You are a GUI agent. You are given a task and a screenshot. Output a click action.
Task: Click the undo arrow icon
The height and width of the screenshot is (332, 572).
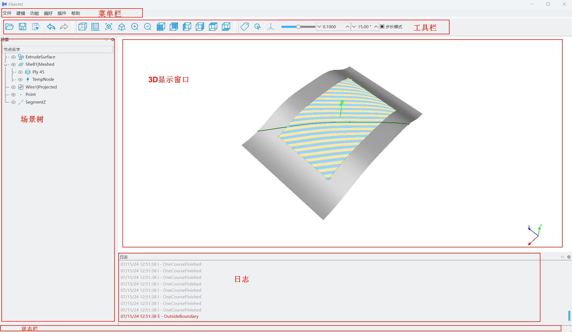tap(51, 27)
